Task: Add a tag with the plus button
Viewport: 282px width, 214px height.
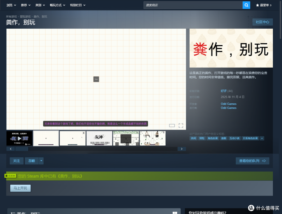Action: tap(262, 138)
